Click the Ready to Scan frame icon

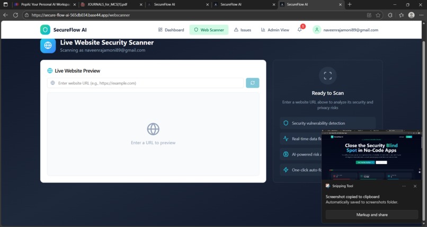(327, 75)
